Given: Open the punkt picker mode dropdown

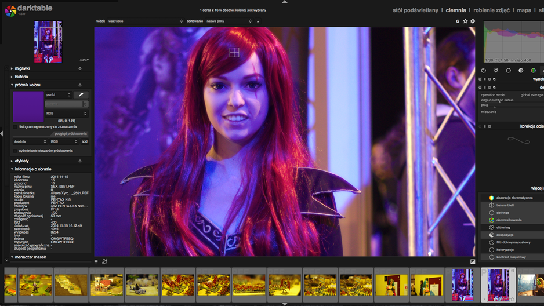Looking at the screenshot, I should click(x=58, y=95).
